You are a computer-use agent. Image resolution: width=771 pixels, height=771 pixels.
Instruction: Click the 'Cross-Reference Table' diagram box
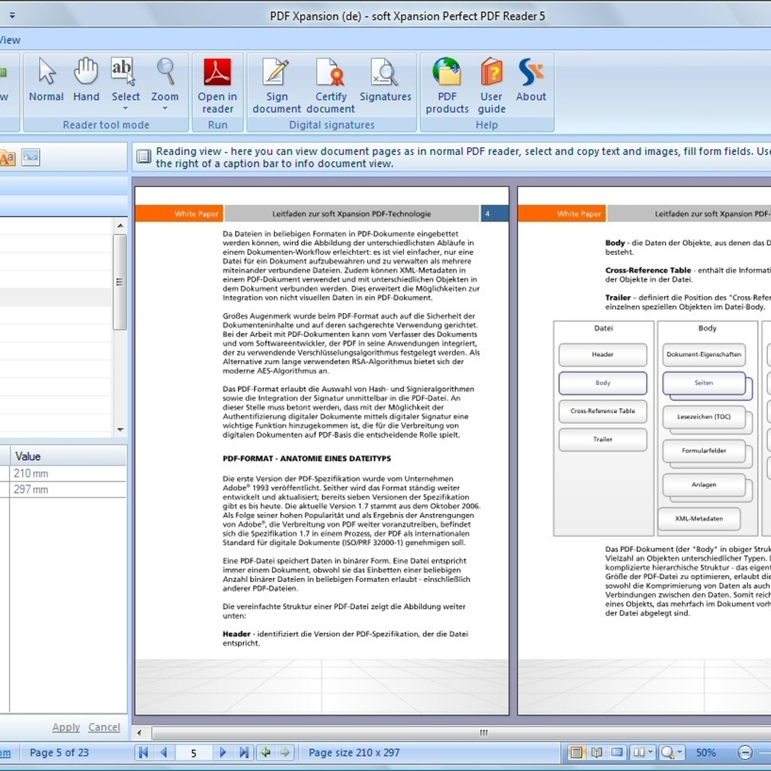point(603,411)
